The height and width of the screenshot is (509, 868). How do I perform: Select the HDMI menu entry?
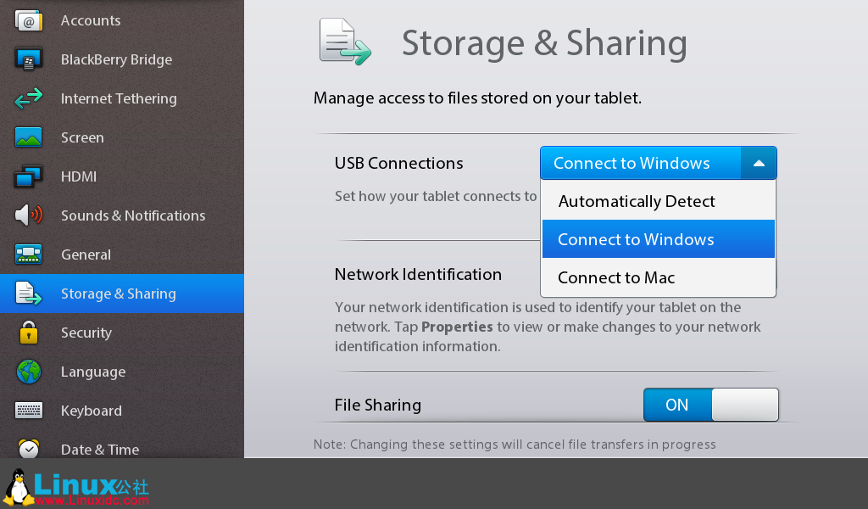click(122, 176)
